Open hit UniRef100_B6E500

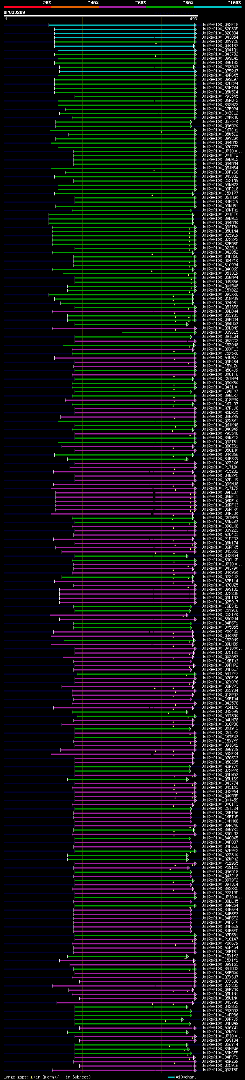click(220, 973)
